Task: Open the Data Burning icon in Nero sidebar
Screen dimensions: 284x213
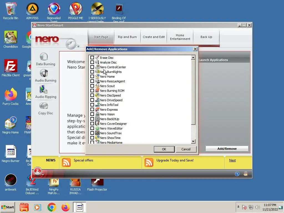Action: pos(44,57)
